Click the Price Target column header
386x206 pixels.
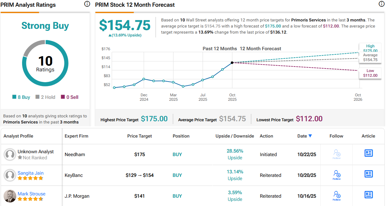pyautogui.click(x=140, y=136)
